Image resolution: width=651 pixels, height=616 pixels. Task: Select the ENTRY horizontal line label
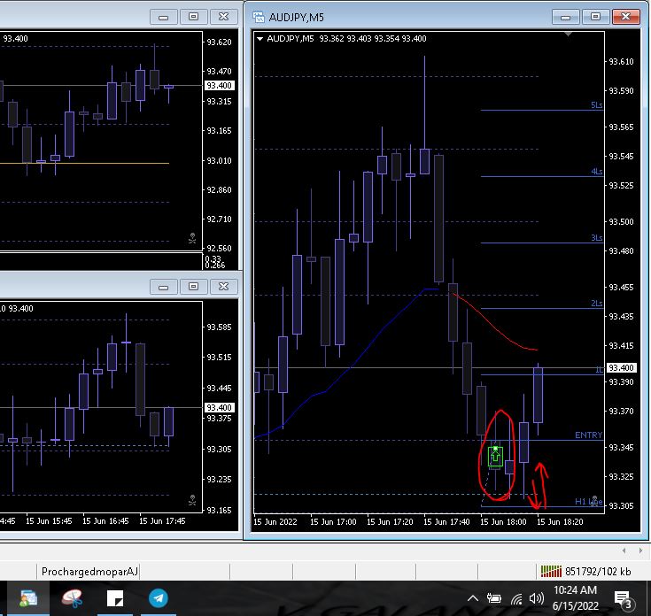588,435
